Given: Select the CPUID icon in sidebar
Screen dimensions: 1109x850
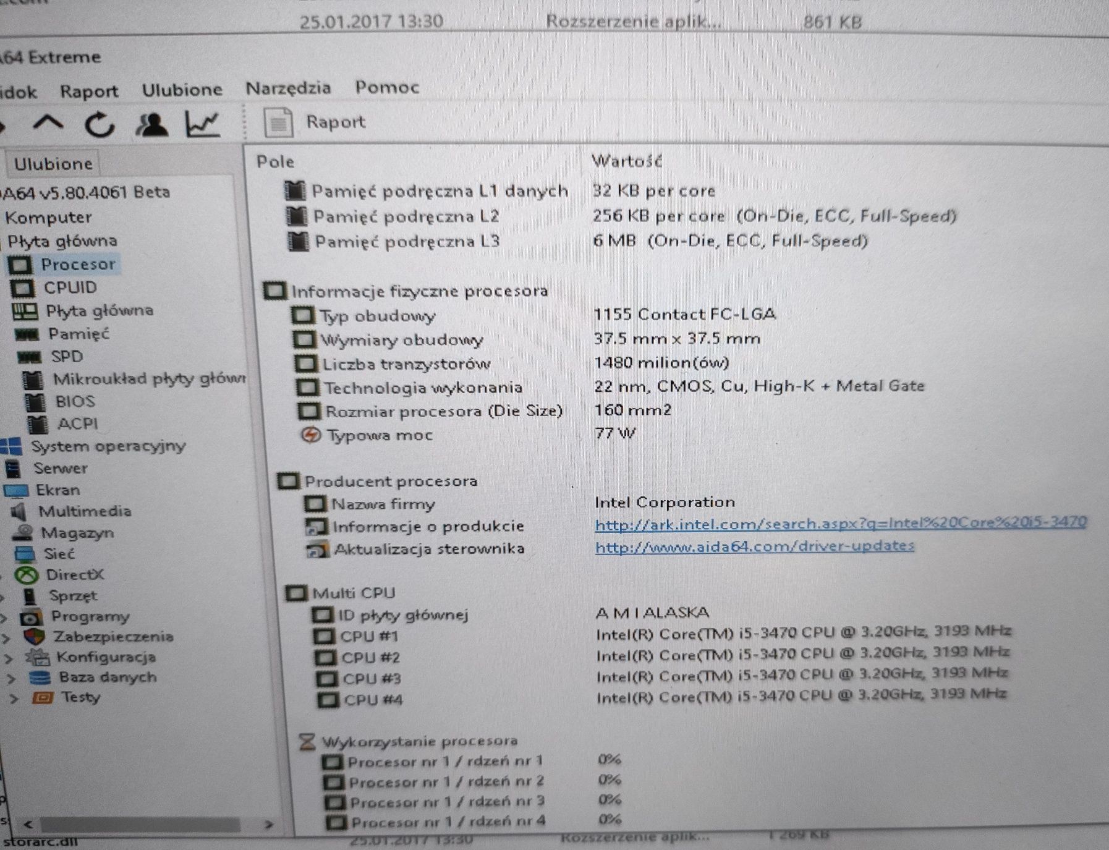Looking at the screenshot, I should [23, 288].
